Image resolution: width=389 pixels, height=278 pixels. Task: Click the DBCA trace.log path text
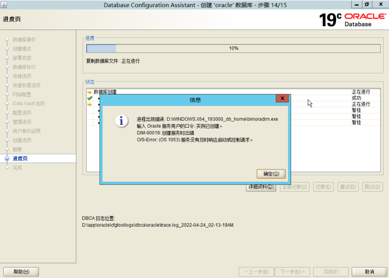click(158, 225)
